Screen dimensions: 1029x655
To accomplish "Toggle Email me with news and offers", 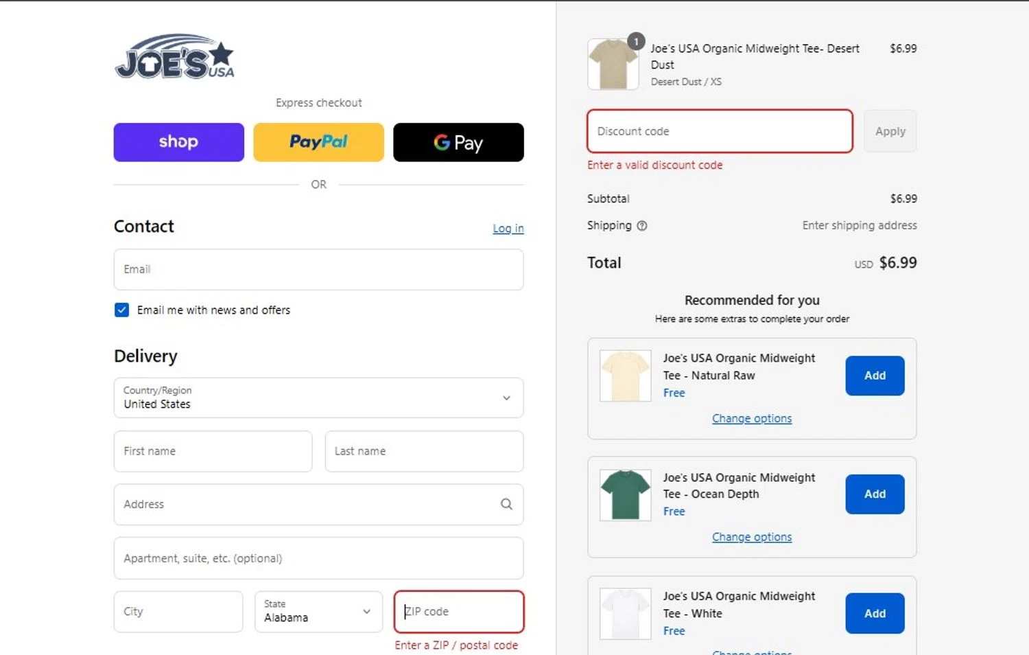I will pos(122,310).
